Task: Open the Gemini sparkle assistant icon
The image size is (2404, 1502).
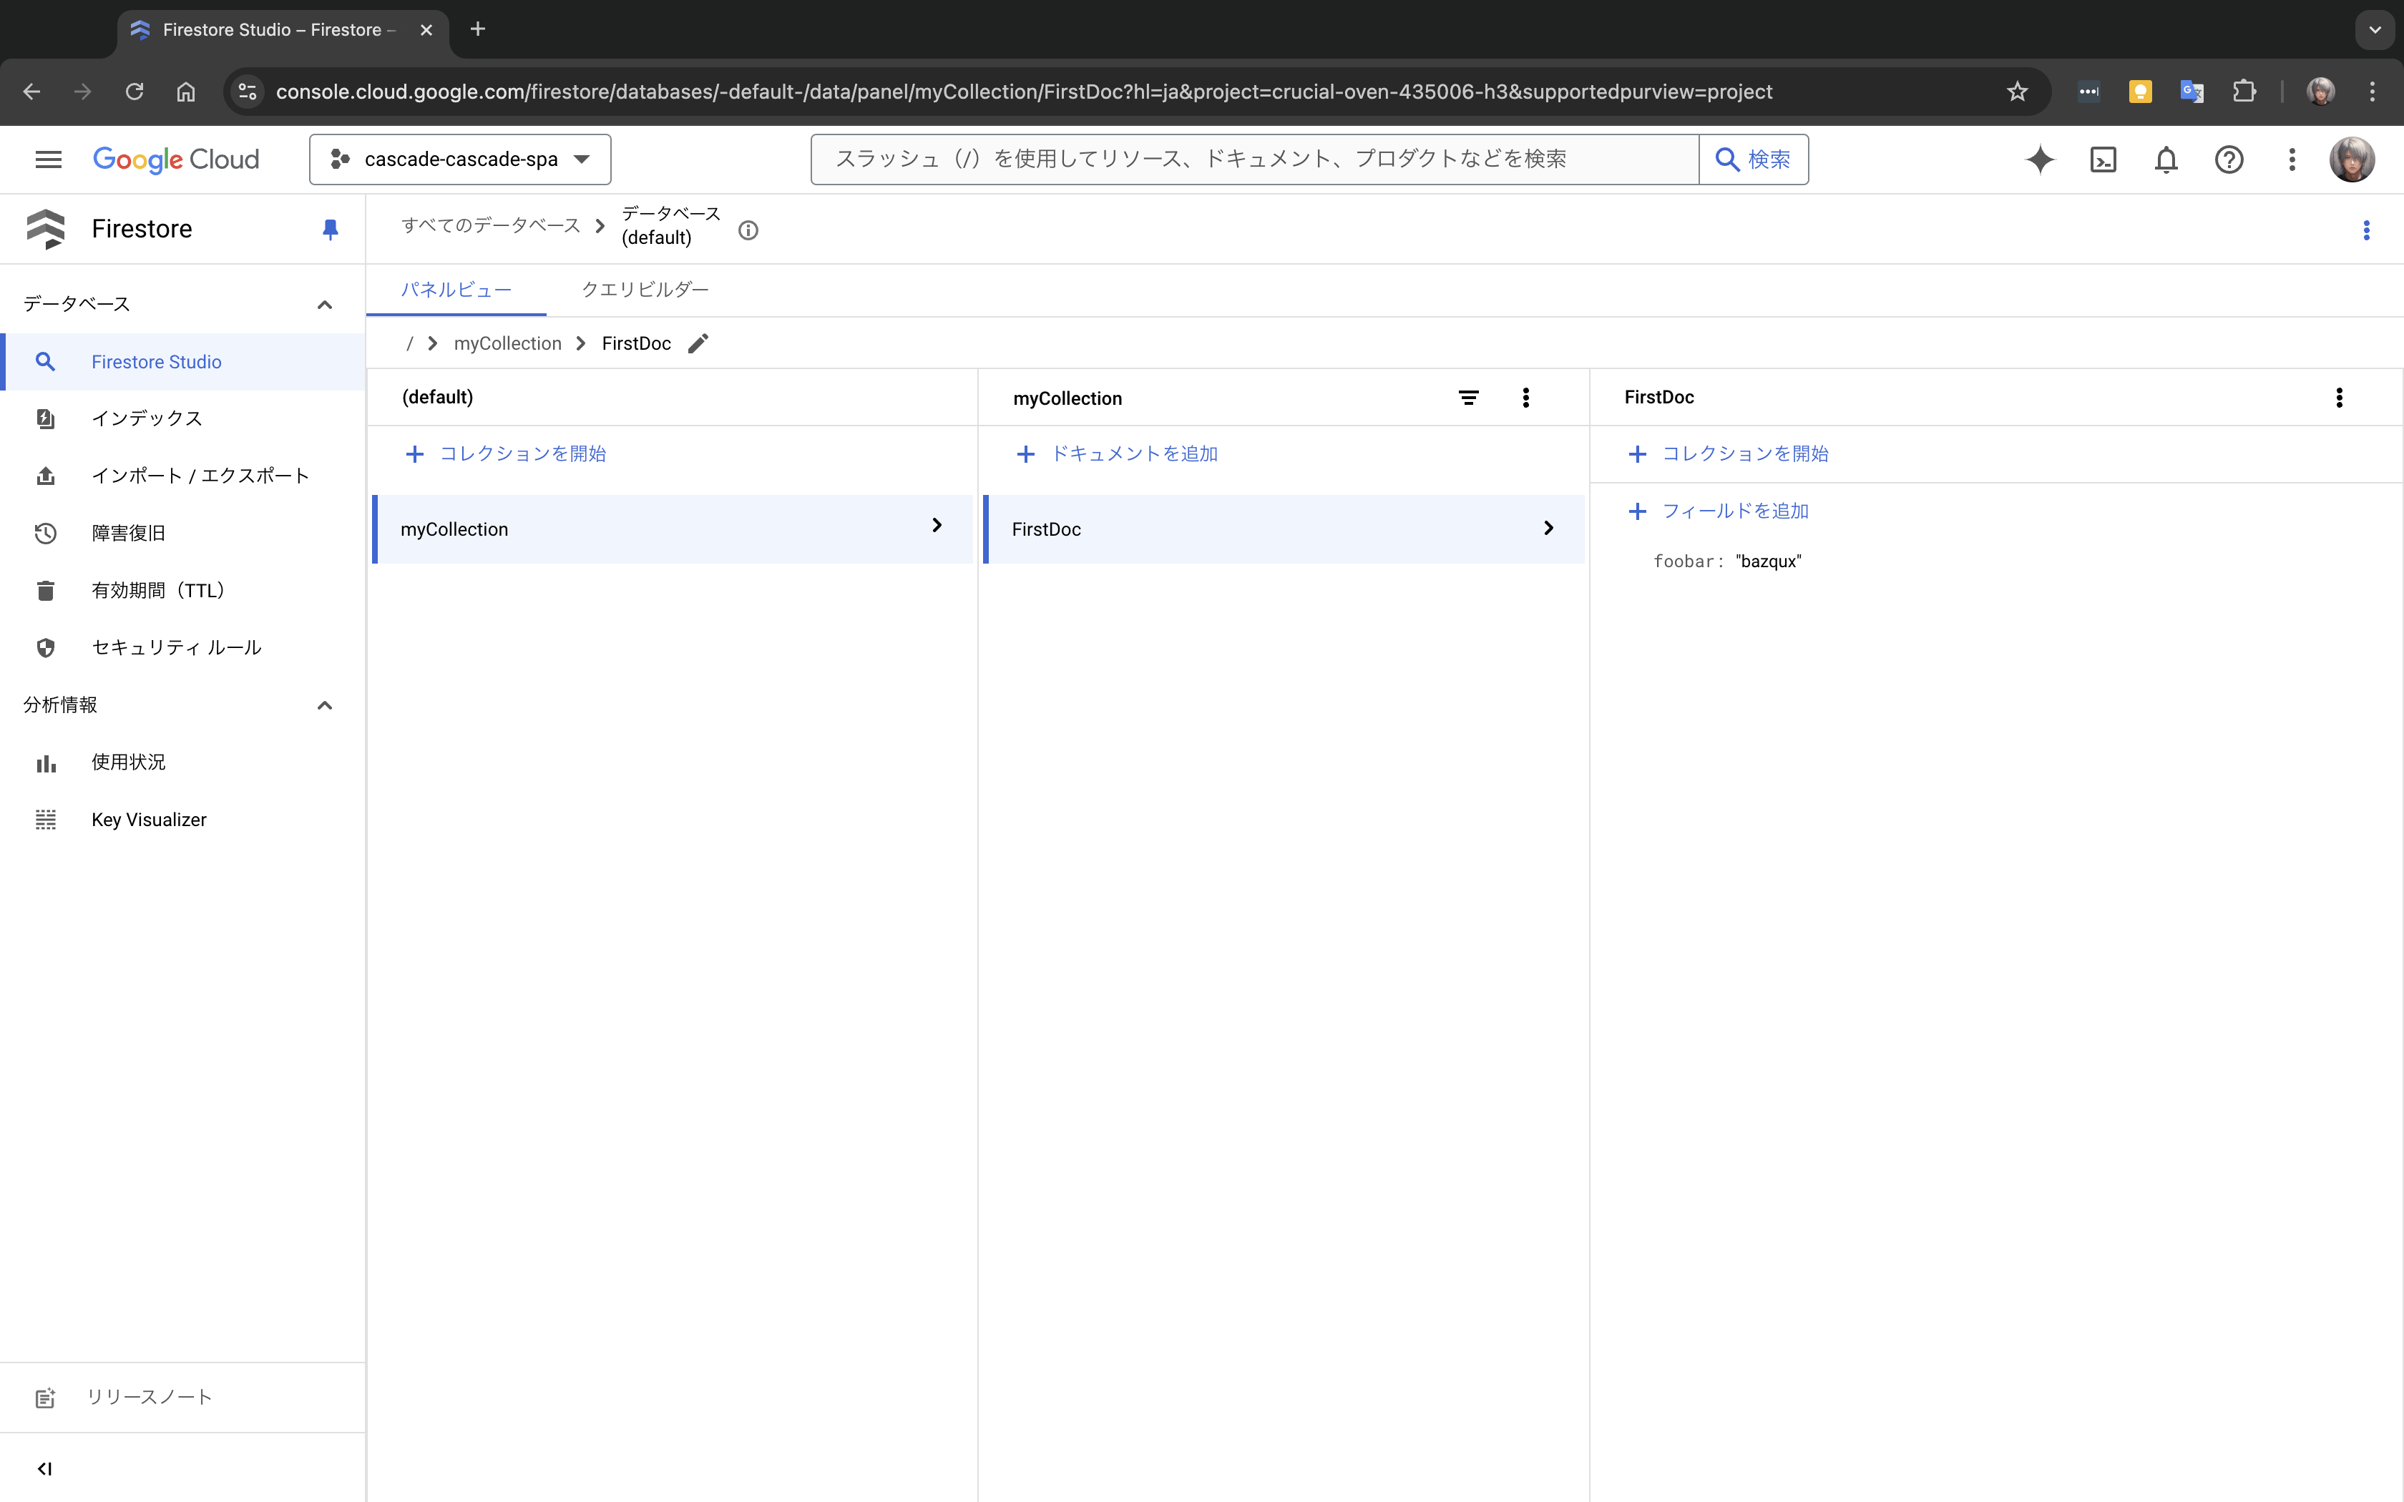Action: coord(2039,160)
